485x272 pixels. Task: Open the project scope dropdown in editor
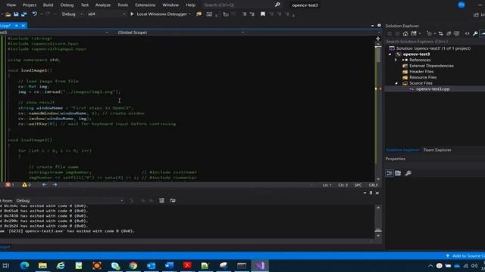(x=54, y=32)
